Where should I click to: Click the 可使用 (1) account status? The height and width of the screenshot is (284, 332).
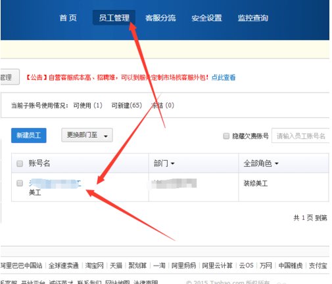(x=88, y=106)
